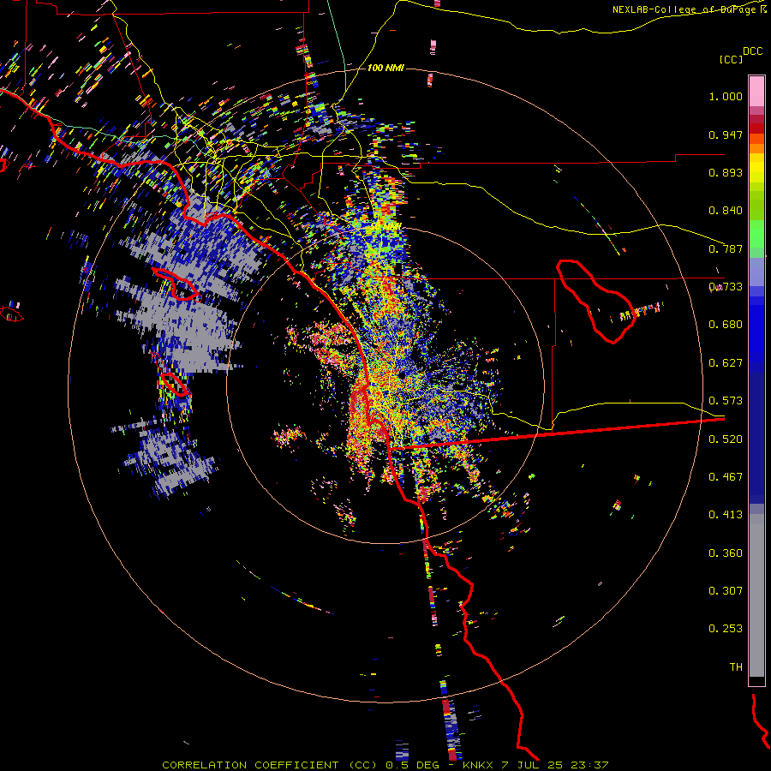Click the 0.893 color scale value
Viewport: 771px width, 771px height.
click(x=726, y=172)
